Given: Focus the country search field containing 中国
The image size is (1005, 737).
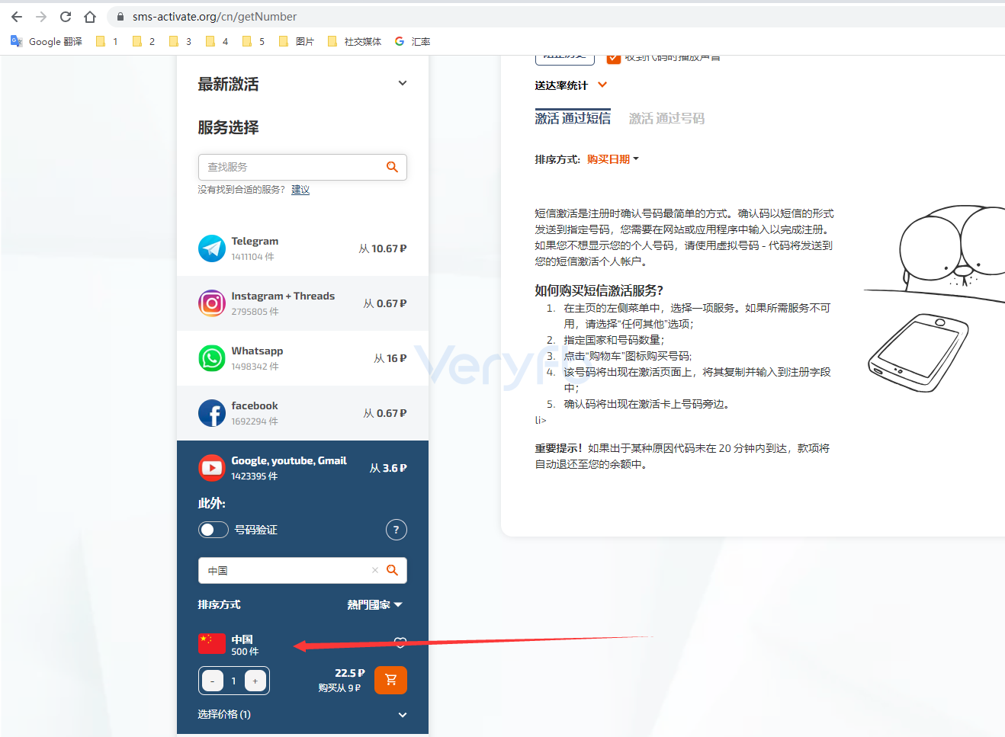Looking at the screenshot, I should 303,570.
